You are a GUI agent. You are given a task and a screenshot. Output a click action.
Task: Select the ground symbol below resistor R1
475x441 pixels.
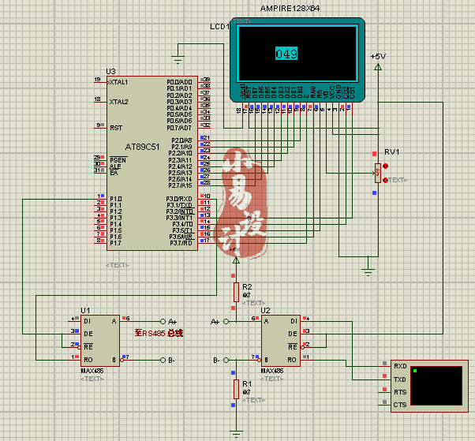coord(236,434)
